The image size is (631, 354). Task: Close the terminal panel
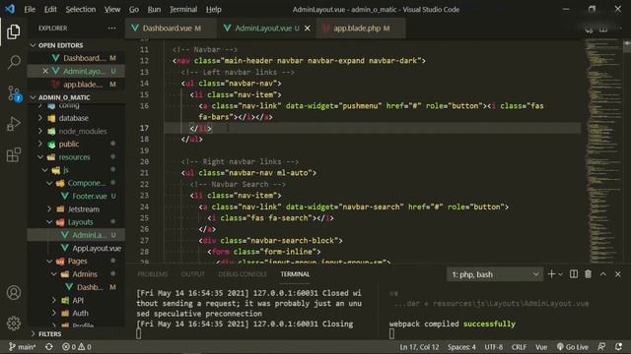618,274
